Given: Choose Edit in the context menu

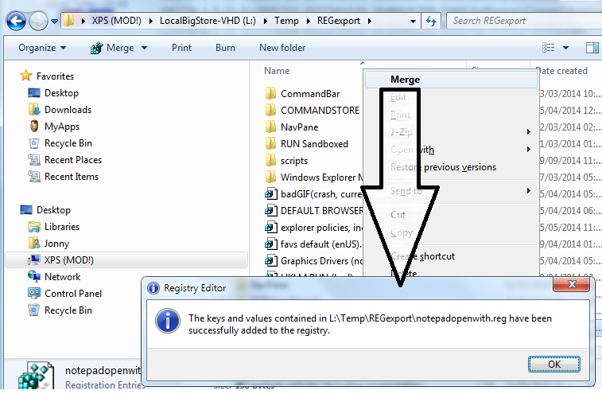Looking at the screenshot, I should pyautogui.click(x=451, y=97).
